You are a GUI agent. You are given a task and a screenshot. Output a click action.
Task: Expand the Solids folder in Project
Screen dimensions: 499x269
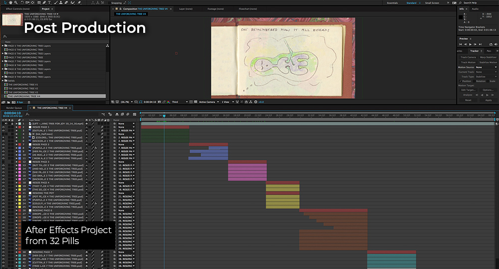[x=3, y=81]
